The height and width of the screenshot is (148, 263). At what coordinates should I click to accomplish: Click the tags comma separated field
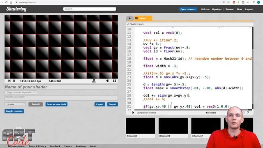click(x=21, y=92)
